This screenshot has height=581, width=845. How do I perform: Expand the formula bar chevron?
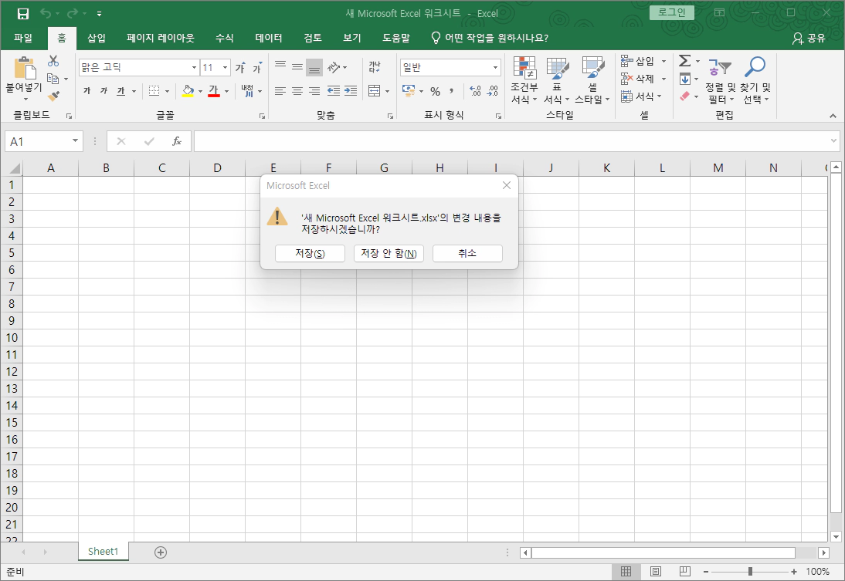pos(833,141)
